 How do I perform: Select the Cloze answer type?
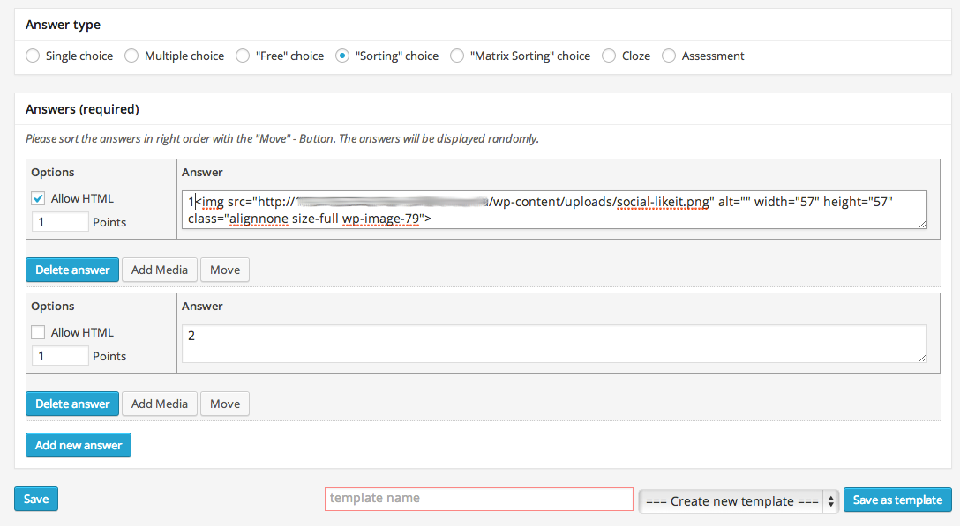pyautogui.click(x=609, y=56)
